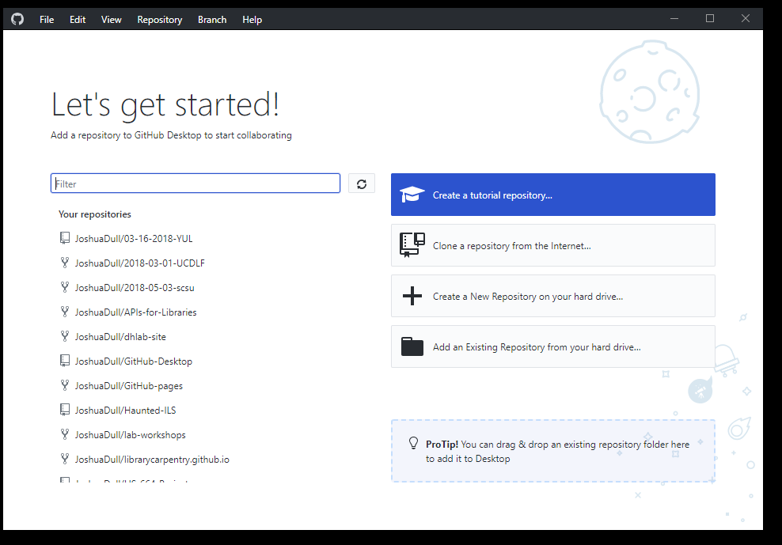Click the lightbulb icon in the ProTip box
782x545 pixels.
tap(412, 444)
